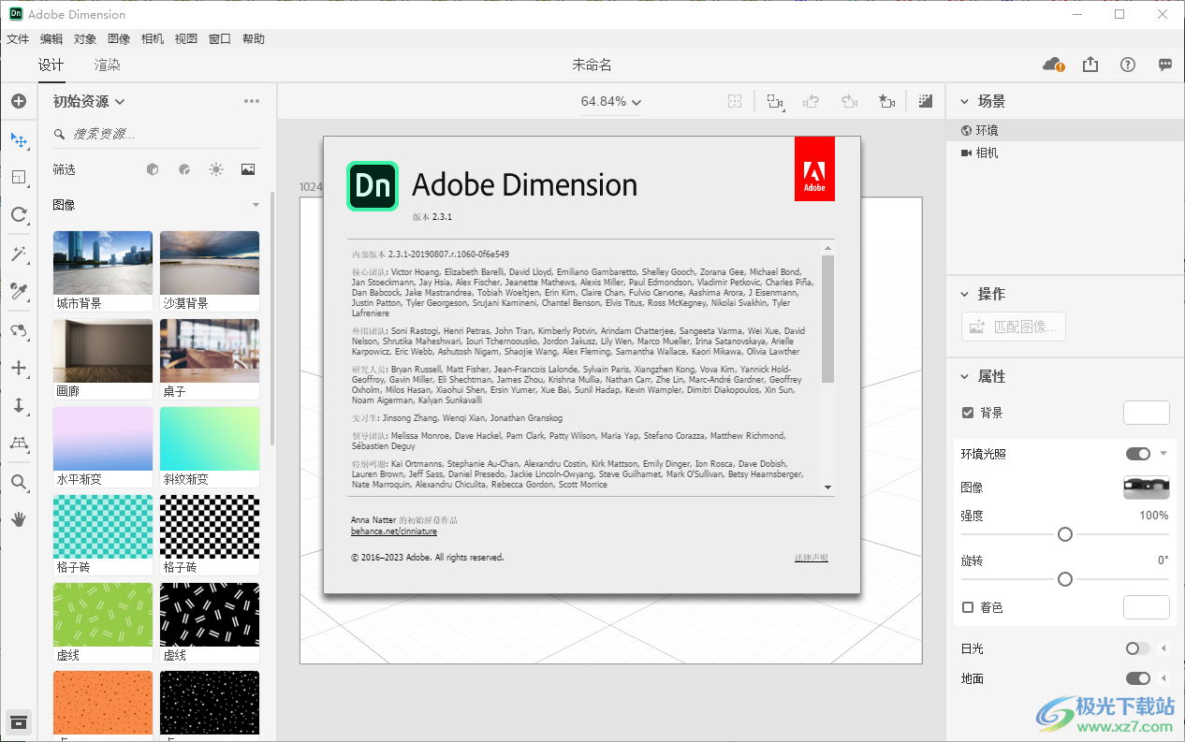Filter assets by lights icon
Screen dimensions: 1185x742
pos(216,169)
